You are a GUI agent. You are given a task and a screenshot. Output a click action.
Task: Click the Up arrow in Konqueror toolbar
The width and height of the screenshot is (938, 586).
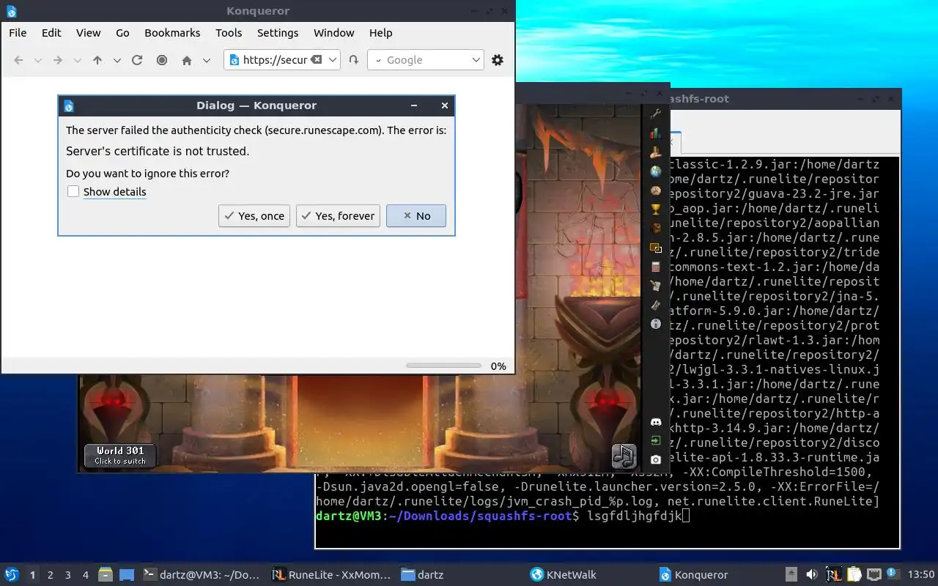pyautogui.click(x=97, y=60)
